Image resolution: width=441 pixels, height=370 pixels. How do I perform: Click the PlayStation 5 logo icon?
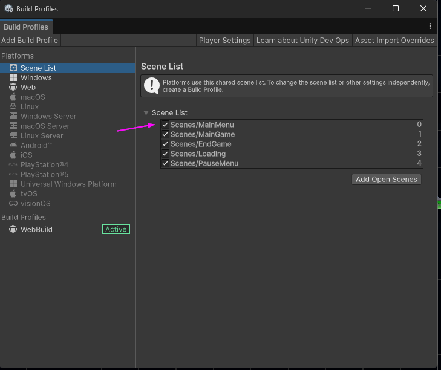pyautogui.click(x=13, y=174)
